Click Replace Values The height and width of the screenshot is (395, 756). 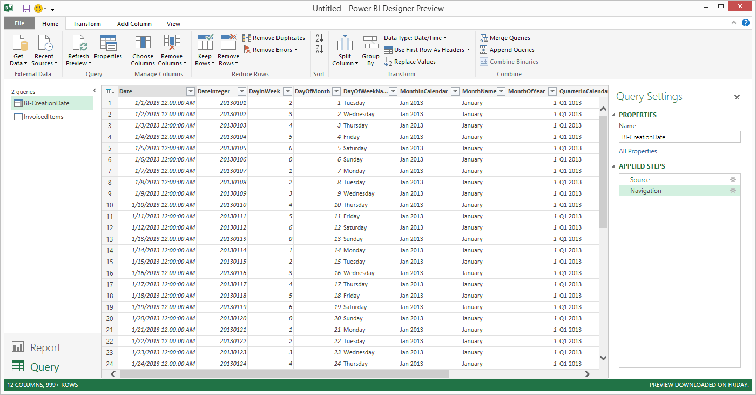410,62
